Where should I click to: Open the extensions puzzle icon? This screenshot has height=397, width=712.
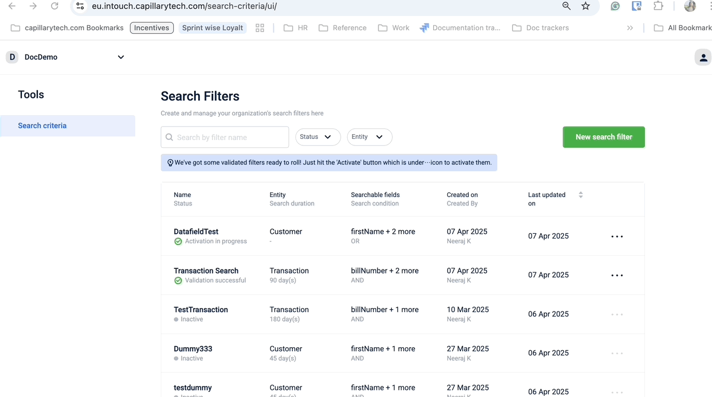pos(658,6)
